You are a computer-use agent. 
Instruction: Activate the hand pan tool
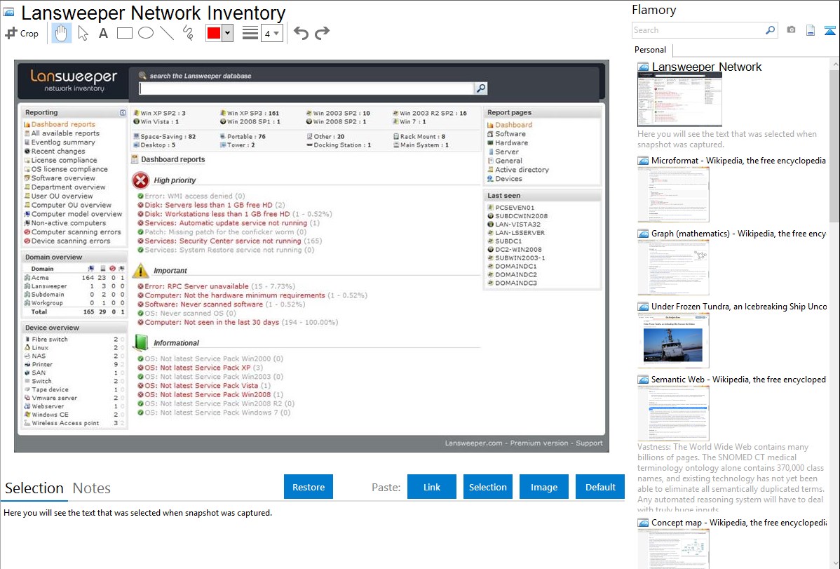[62, 33]
